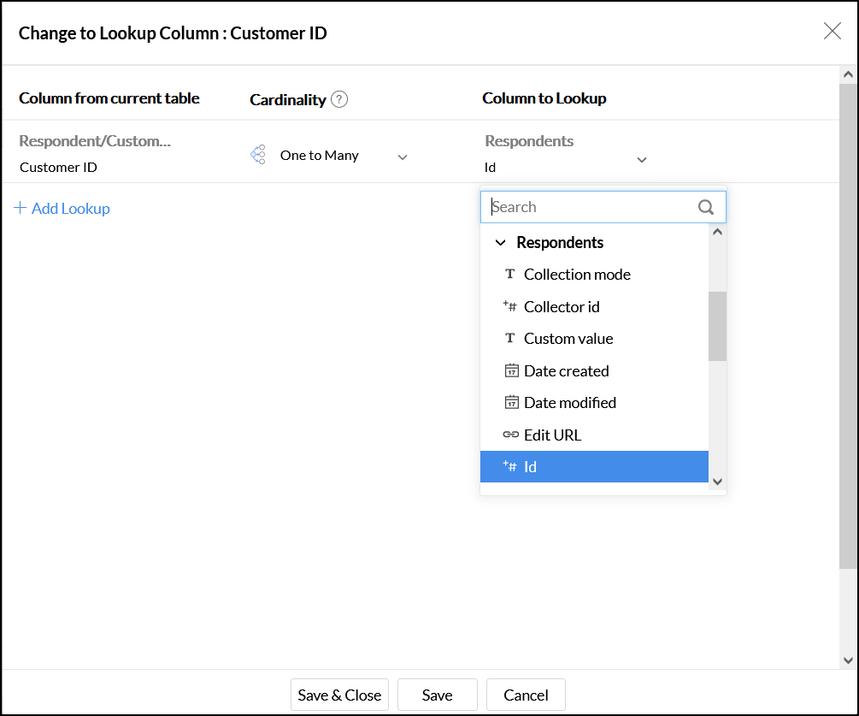859x716 pixels.
Task: Select Custom value from the column list
Action: pyautogui.click(x=568, y=339)
